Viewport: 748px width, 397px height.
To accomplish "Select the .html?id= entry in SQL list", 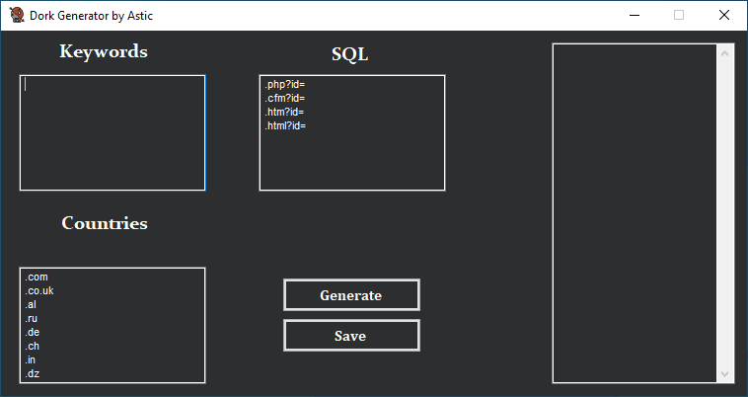I will pos(285,126).
